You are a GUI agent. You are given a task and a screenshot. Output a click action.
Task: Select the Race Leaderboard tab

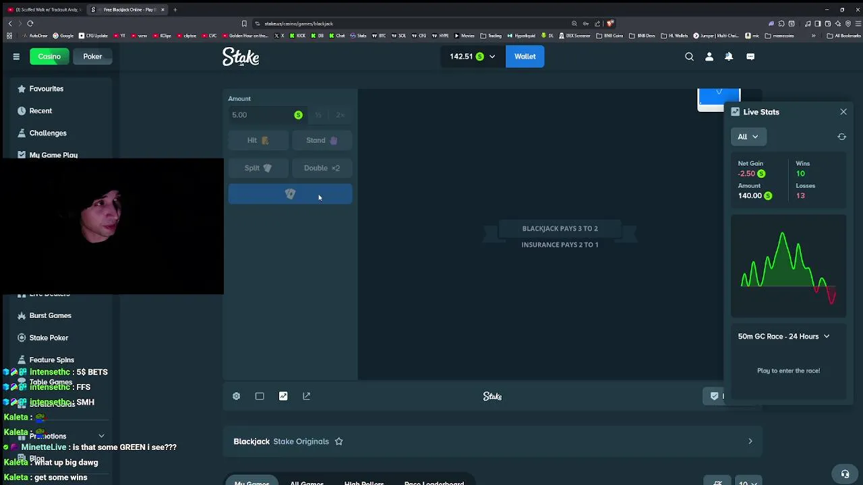tap(434, 482)
